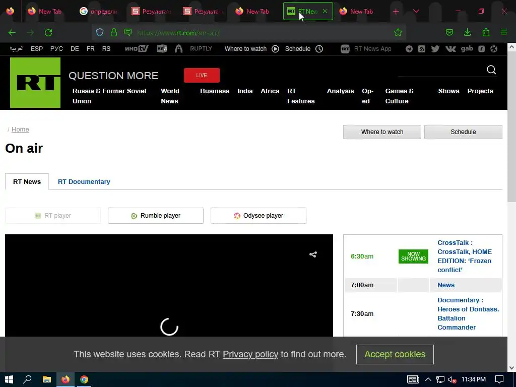
Task: Click the RT green logo
Action: pyautogui.click(x=35, y=83)
